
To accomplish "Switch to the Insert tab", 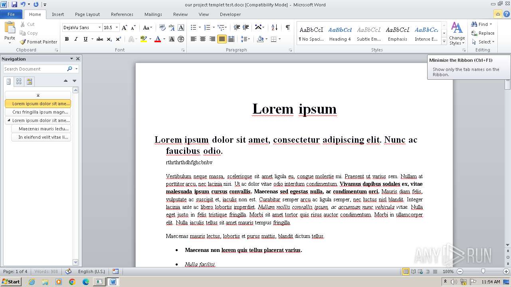I will [58, 14].
